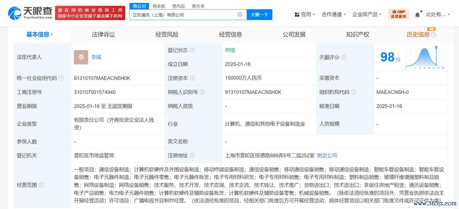Select the 历史信息 tab

click(418, 34)
